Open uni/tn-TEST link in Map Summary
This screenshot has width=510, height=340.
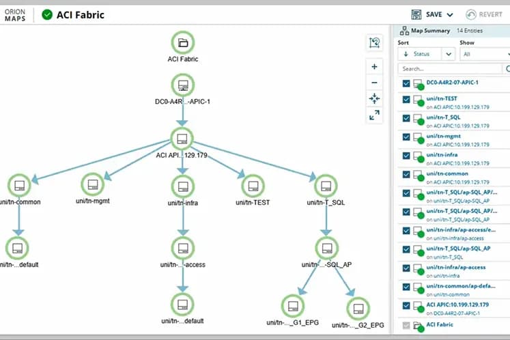pyautogui.click(x=441, y=98)
